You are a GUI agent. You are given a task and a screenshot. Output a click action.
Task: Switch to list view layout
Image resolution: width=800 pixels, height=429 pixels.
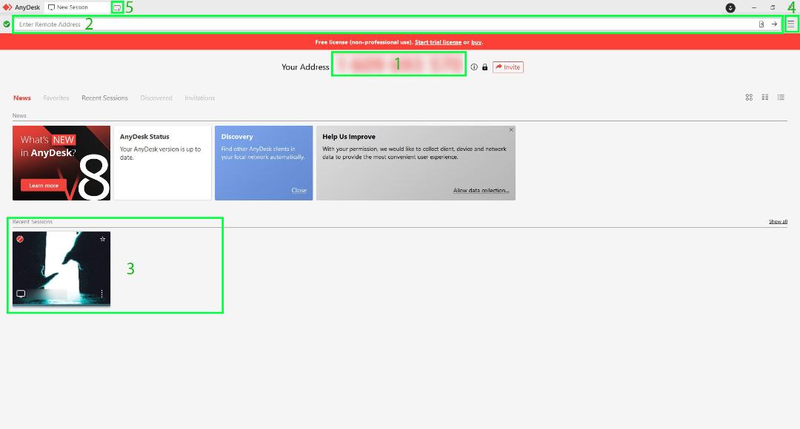(781, 98)
